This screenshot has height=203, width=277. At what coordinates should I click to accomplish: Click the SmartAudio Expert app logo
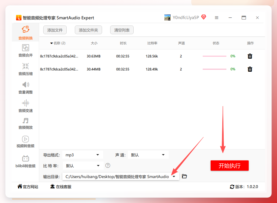(x=19, y=18)
